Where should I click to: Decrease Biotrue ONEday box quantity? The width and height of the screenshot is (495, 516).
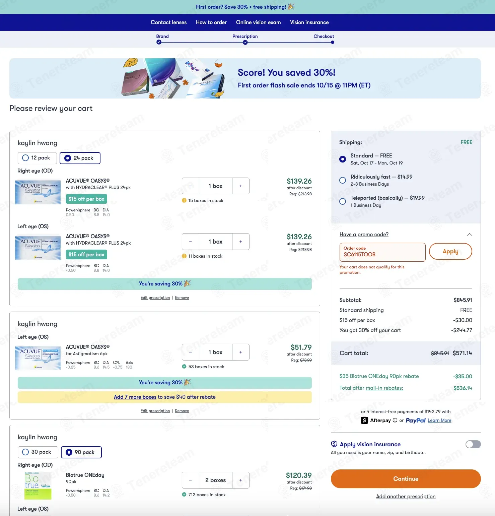(191, 480)
